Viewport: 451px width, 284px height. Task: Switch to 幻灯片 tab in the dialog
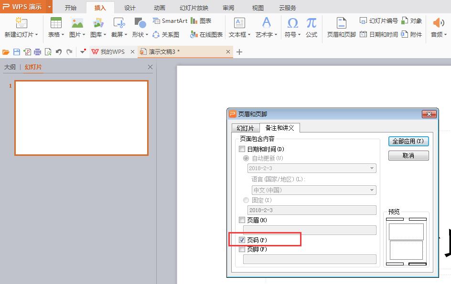246,128
